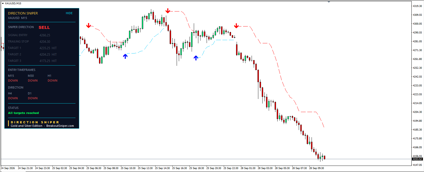Click the TRAILING STOP label
Image resolution: width=424 pixels, height=172 pixels.
(18, 41)
